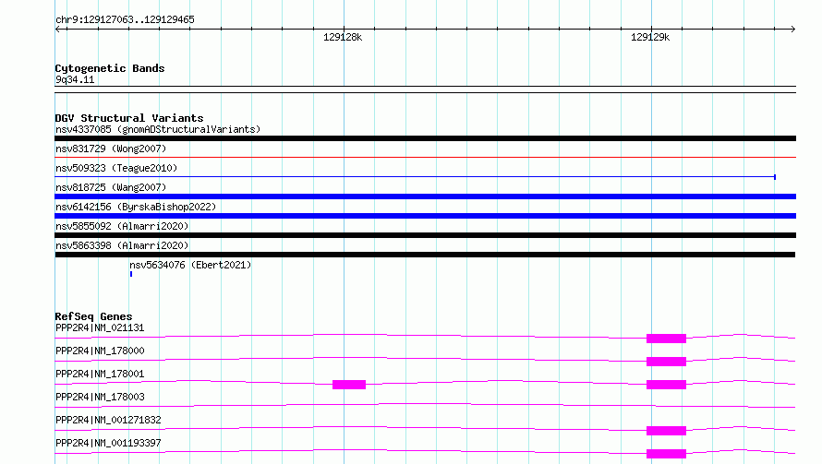Open the PPP2R4|NM_001271832 transcript label
Image resolution: width=822 pixels, height=464 pixels.
[x=108, y=420]
